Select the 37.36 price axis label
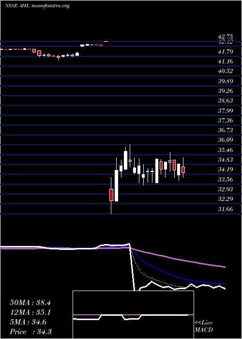242x339 pixels. [226, 121]
